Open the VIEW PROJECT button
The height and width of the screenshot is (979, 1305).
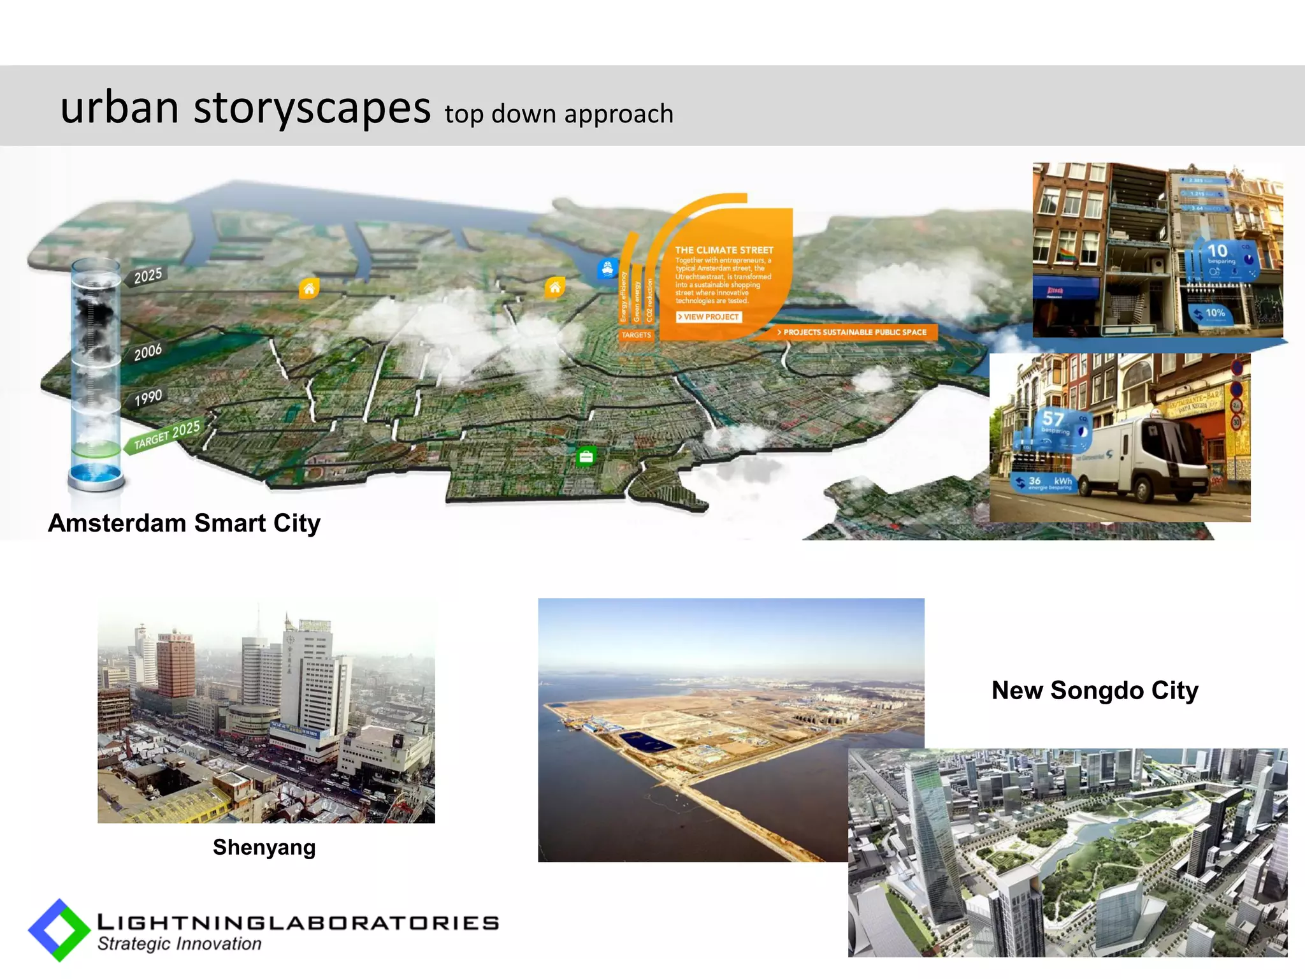(709, 317)
